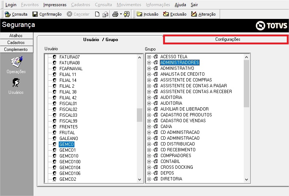Image resolution: width=289 pixels, height=196 pixels.
Task: Click the Atalhos sidebar button
Action: click(x=16, y=36)
